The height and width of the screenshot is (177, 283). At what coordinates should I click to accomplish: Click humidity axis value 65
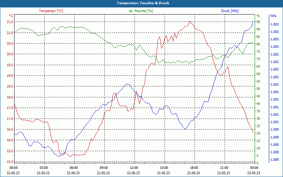point(258,67)
